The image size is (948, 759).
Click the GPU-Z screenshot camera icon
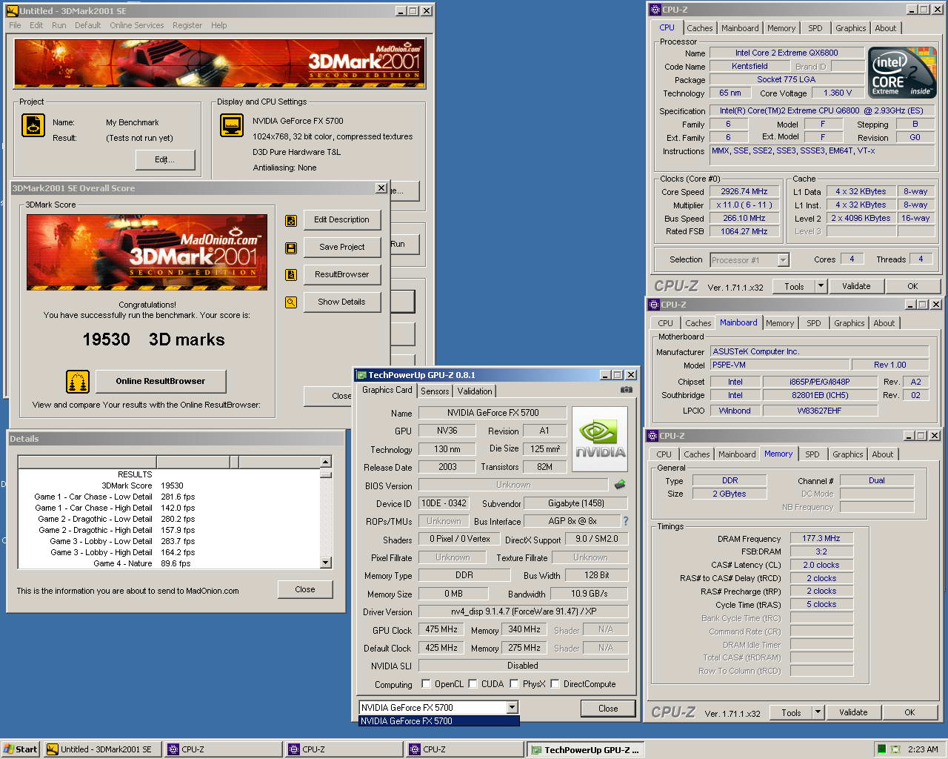point(627,390)
